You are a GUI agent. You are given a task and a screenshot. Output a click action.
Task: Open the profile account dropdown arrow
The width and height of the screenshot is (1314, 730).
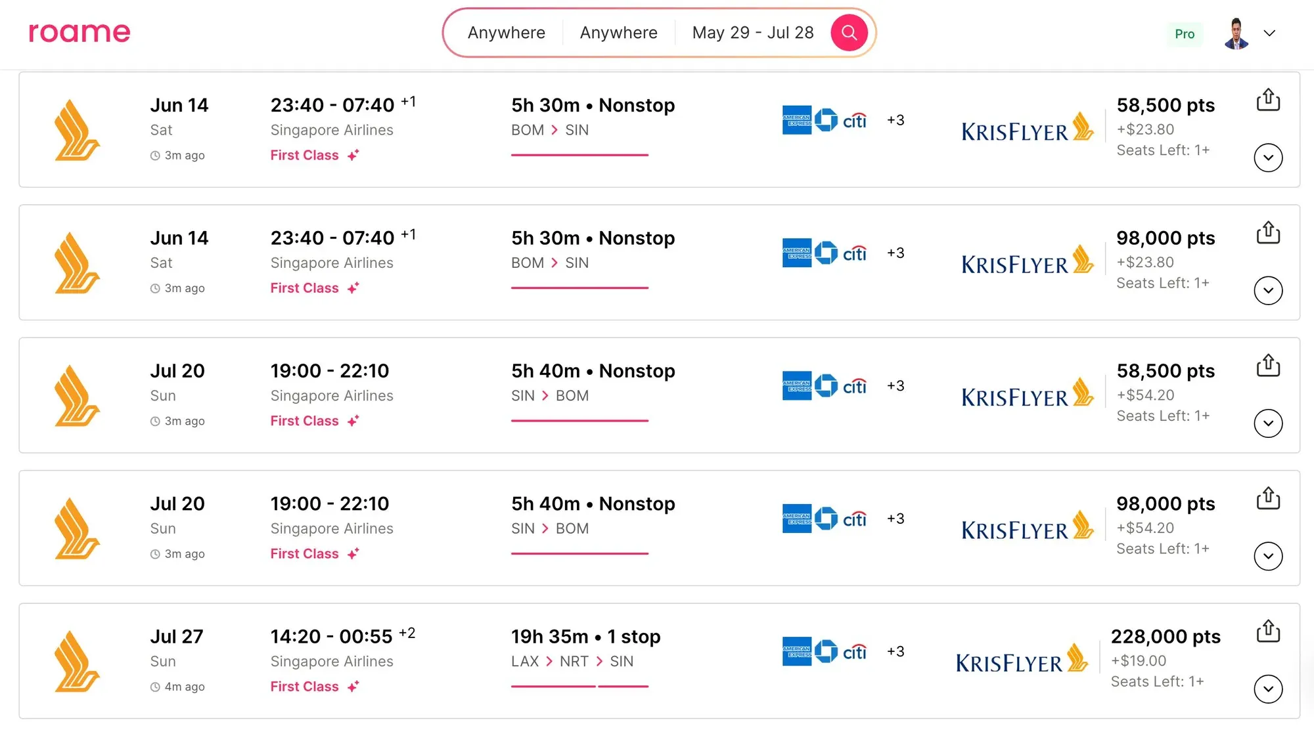pos(1269,33)
